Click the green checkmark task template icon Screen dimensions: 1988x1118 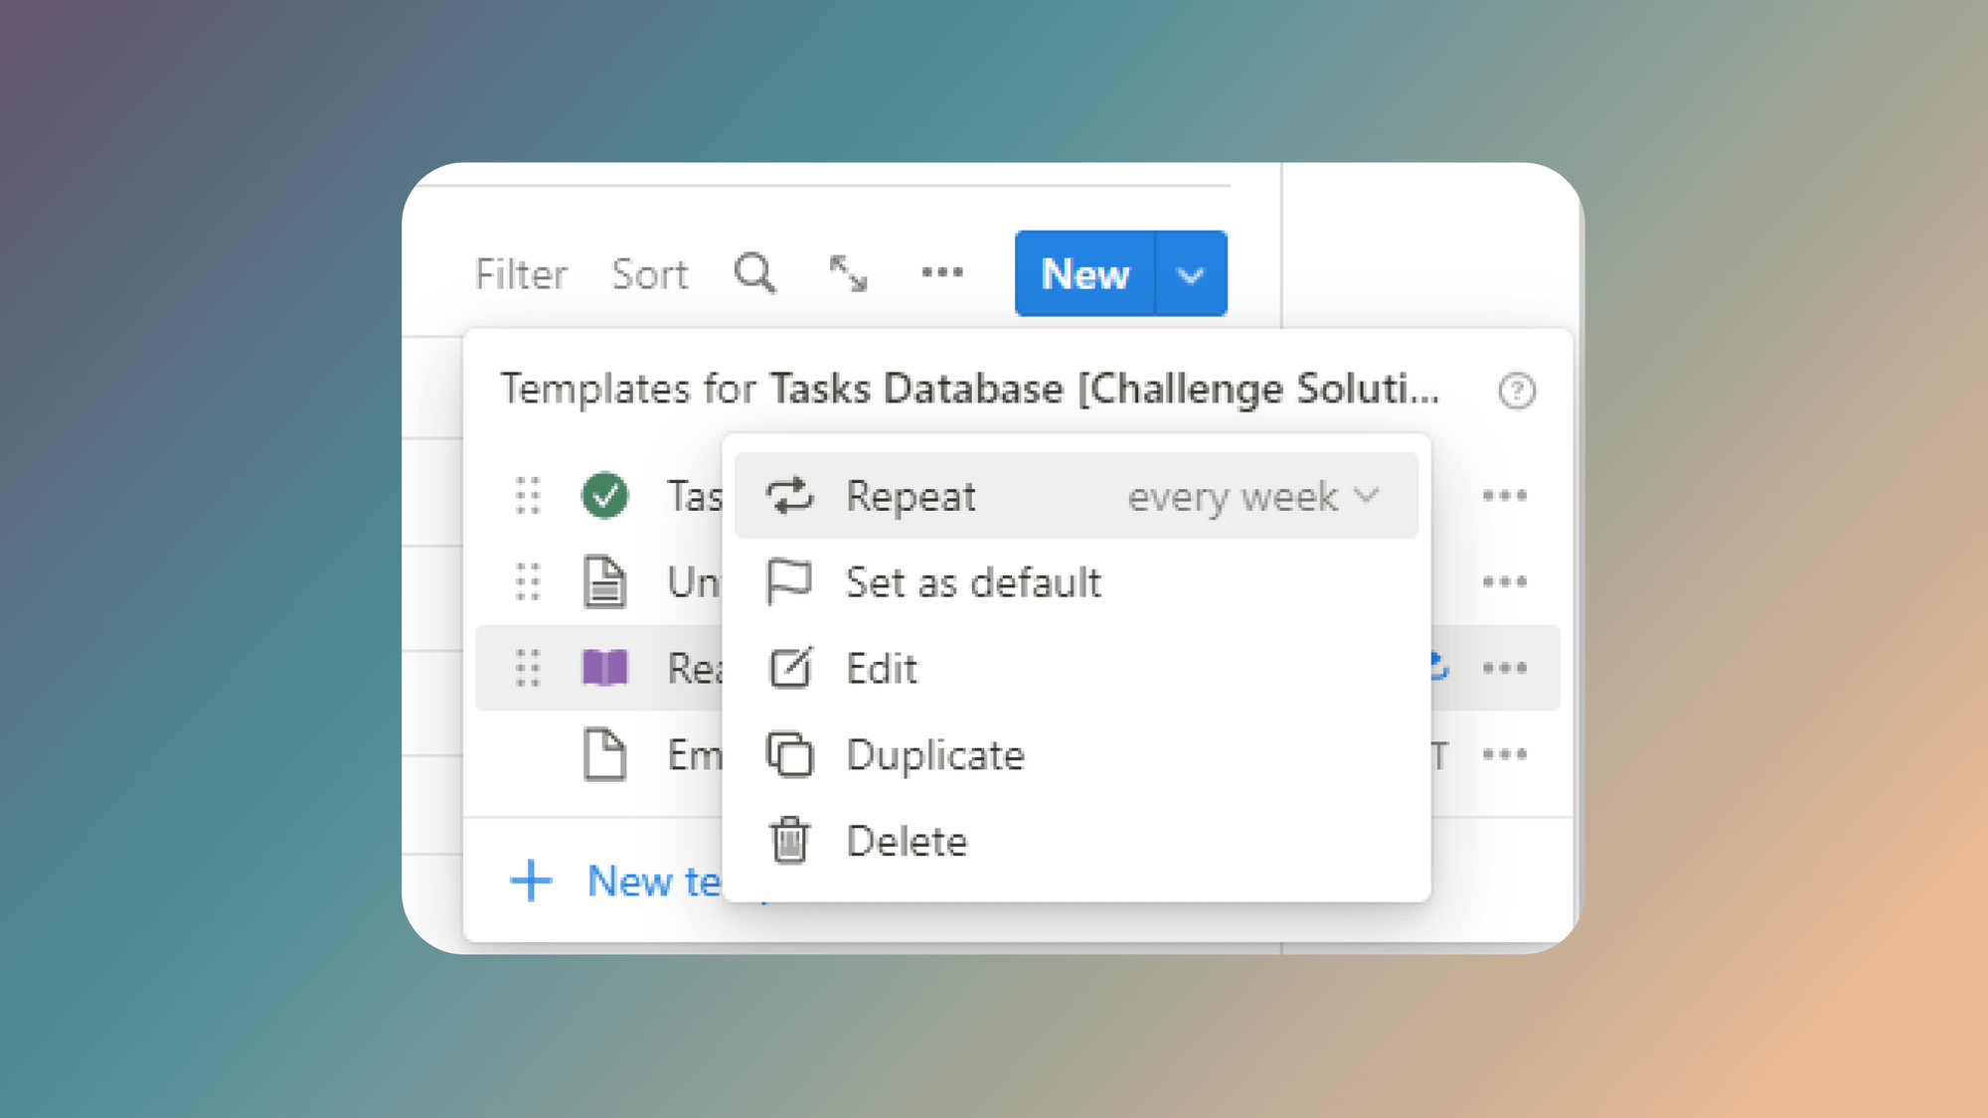(x=605, y=495)
